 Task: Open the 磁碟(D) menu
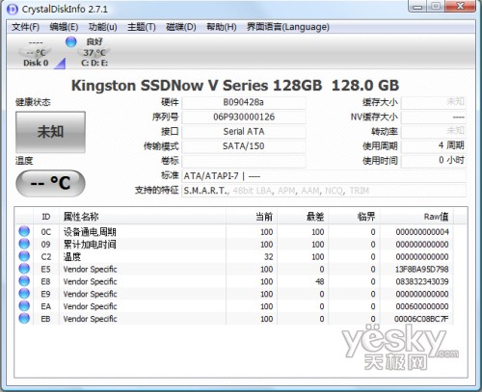click(x=181, y=27)
